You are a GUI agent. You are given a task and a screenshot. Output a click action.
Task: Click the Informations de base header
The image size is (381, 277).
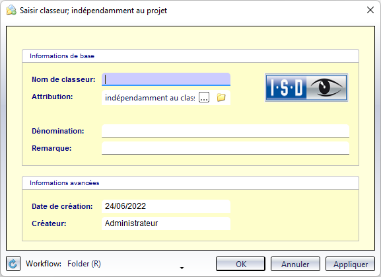point(62,56)
